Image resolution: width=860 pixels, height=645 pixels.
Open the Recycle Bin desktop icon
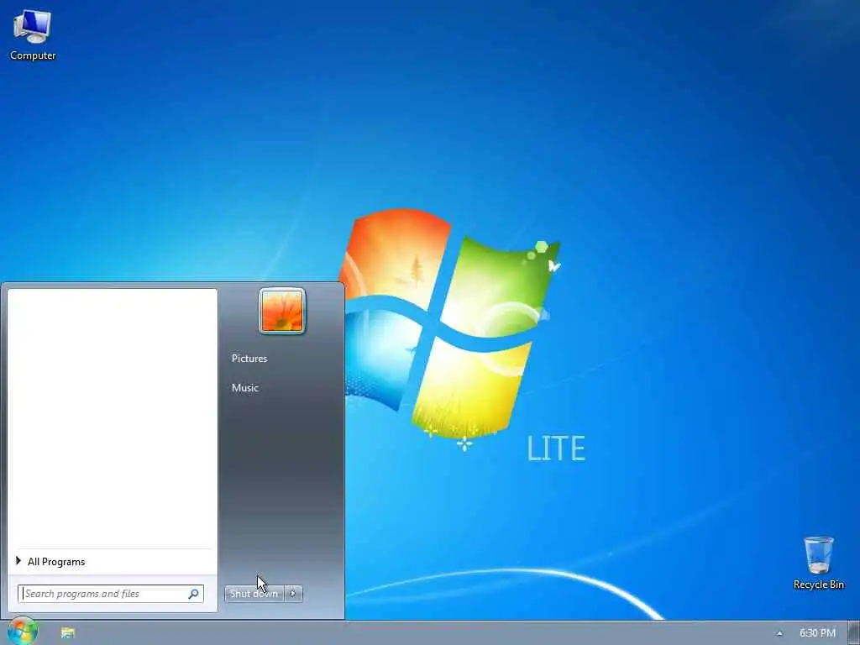click(x=818, y=563)
